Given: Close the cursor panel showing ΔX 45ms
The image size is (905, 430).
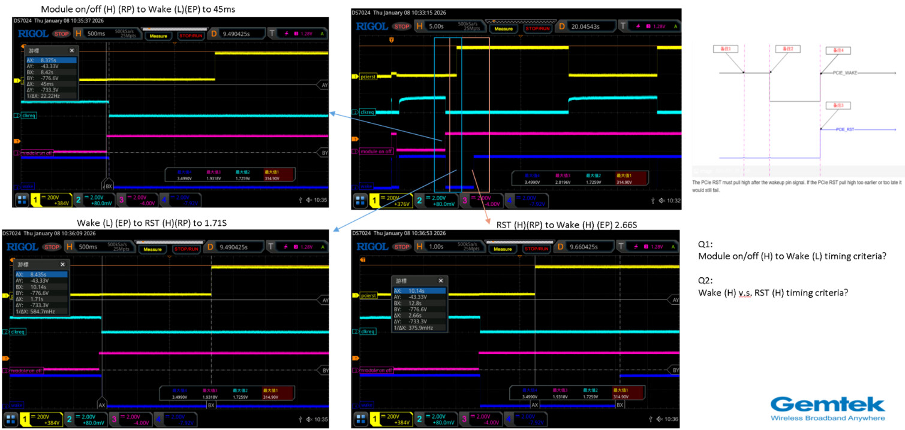Looking at the screenshot, I should 72,51.
